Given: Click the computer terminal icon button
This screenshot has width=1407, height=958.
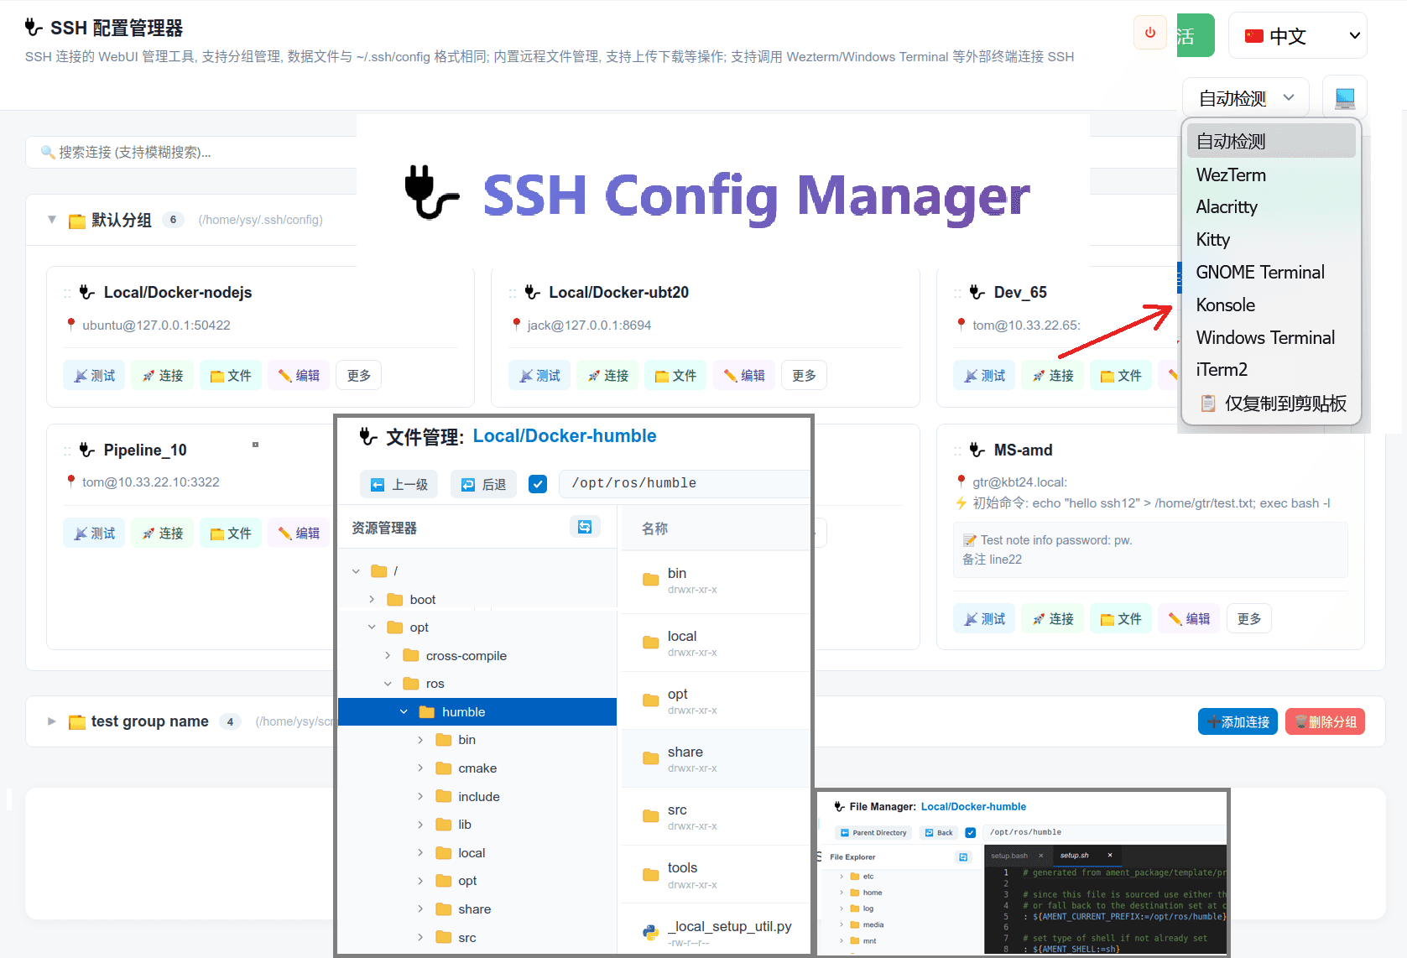Looking at the screenshot, I should 1345,98.
